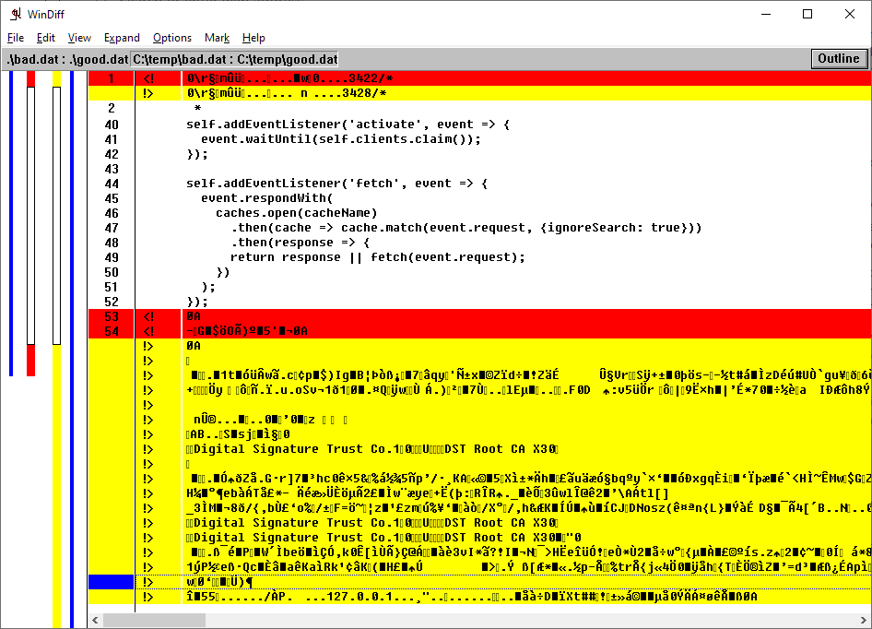Open the View menu
Image resolution: width=872 pixels, height=629 pixels.
point(79,38)
